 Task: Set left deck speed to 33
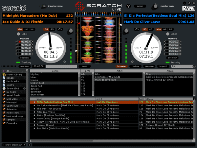(x=46, y=29)
